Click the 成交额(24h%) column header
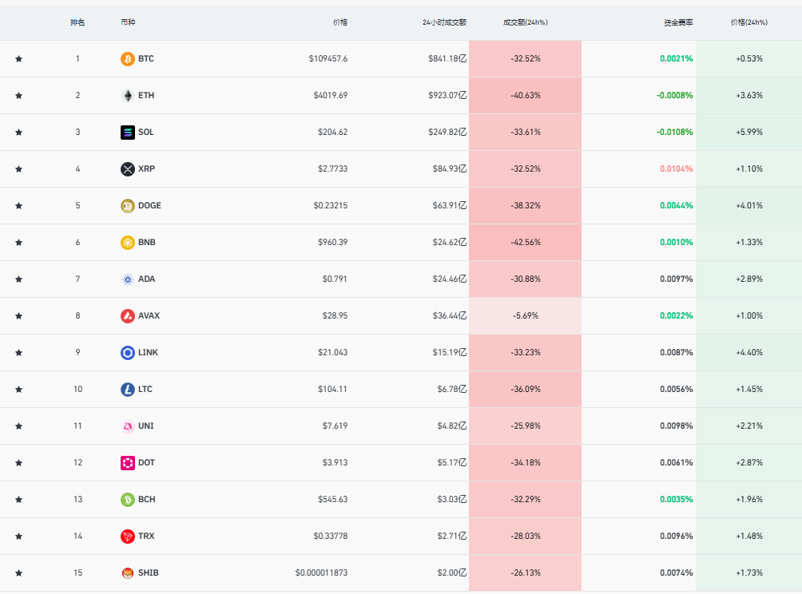Image resolution: width=802 pixels, height=594 pixels. (525, 22)
